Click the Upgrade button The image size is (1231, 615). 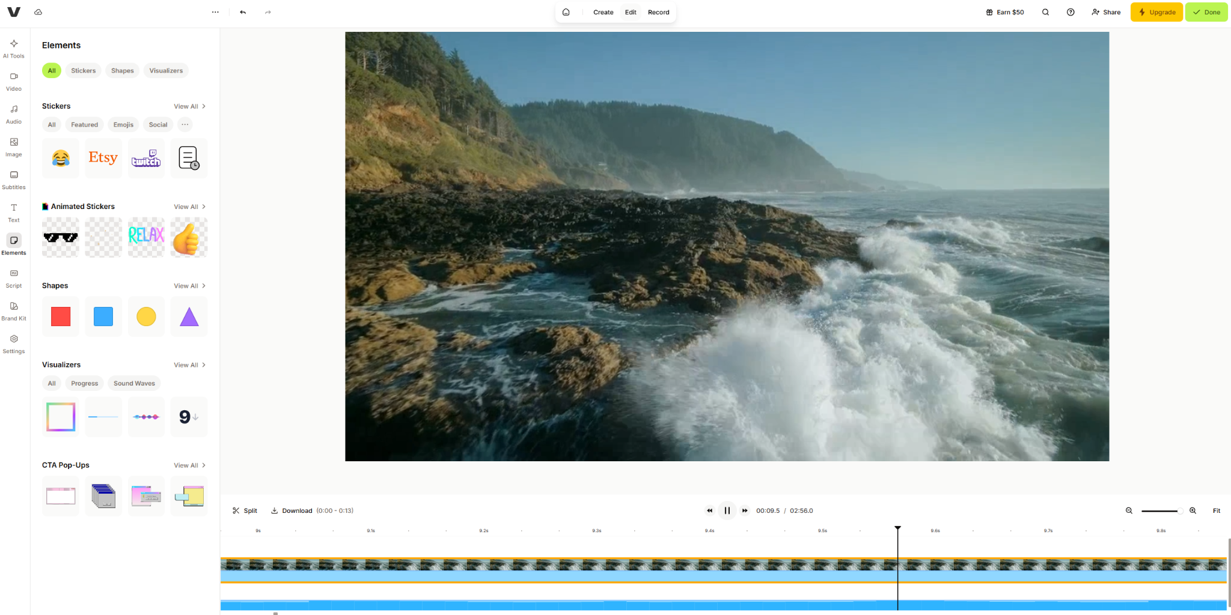[1156, 12]
